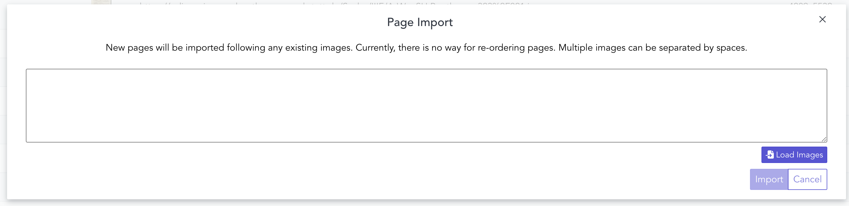Click the file-import icon on Load Images
The width and height of the screenshot is (849, 206).
click(x=770, y=155)
